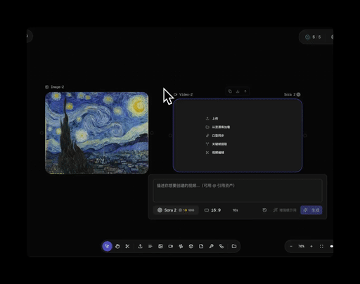Add a text node from toolbar
Screen dimensions: 360x284
(x=150, y=246)
